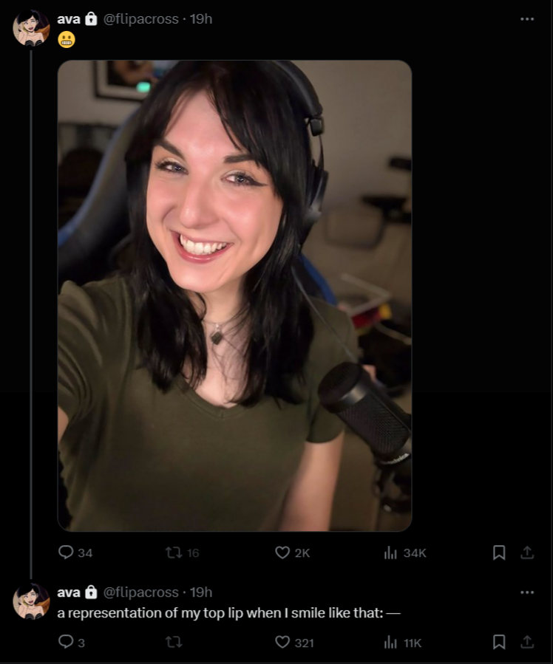This screenshot has height=664, width=553.
Task: Share the second tweet via share icon
Action: point(527,642)
